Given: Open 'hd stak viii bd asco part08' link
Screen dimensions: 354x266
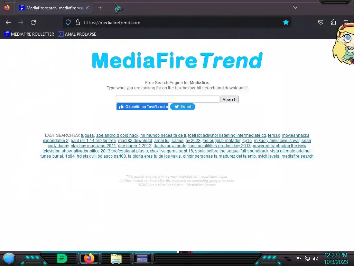Looking at the screenshot, I should pyautogui.click(x=101, y=156).
